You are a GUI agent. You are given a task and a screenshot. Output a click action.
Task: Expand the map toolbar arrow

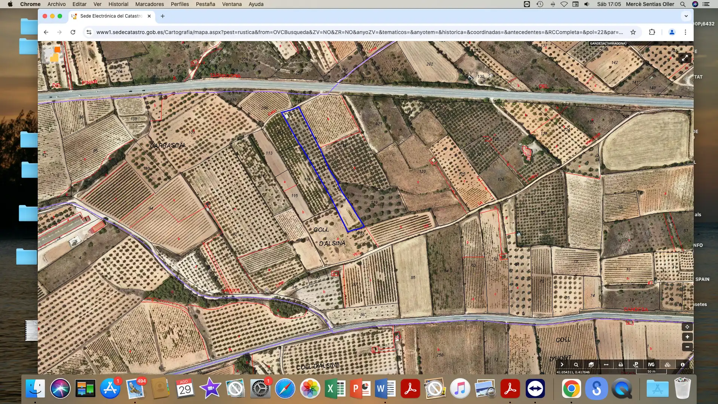[x=562, y=365]
